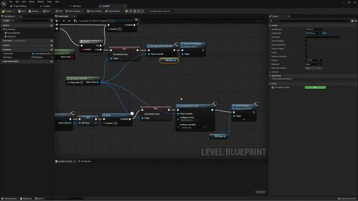Open the Details panel settings gear
The image size is (358, 201).
click(x=356, y=21)
